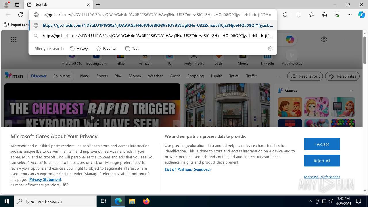
Task: Open Feed layout options
Action: coord(305,76)
